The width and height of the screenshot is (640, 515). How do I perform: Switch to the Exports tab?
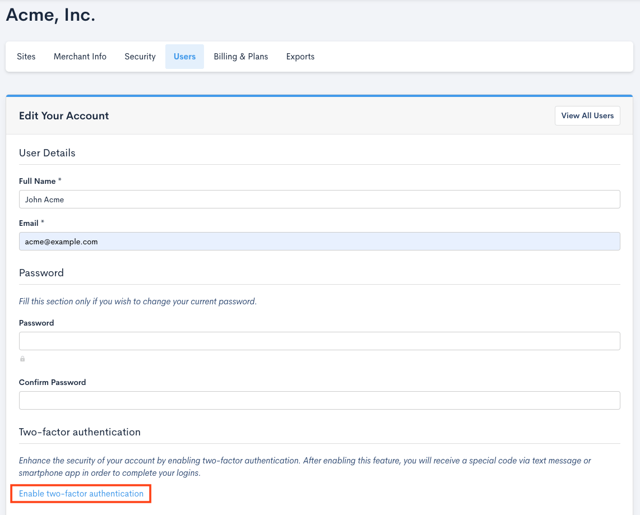[x=300, y=57]
